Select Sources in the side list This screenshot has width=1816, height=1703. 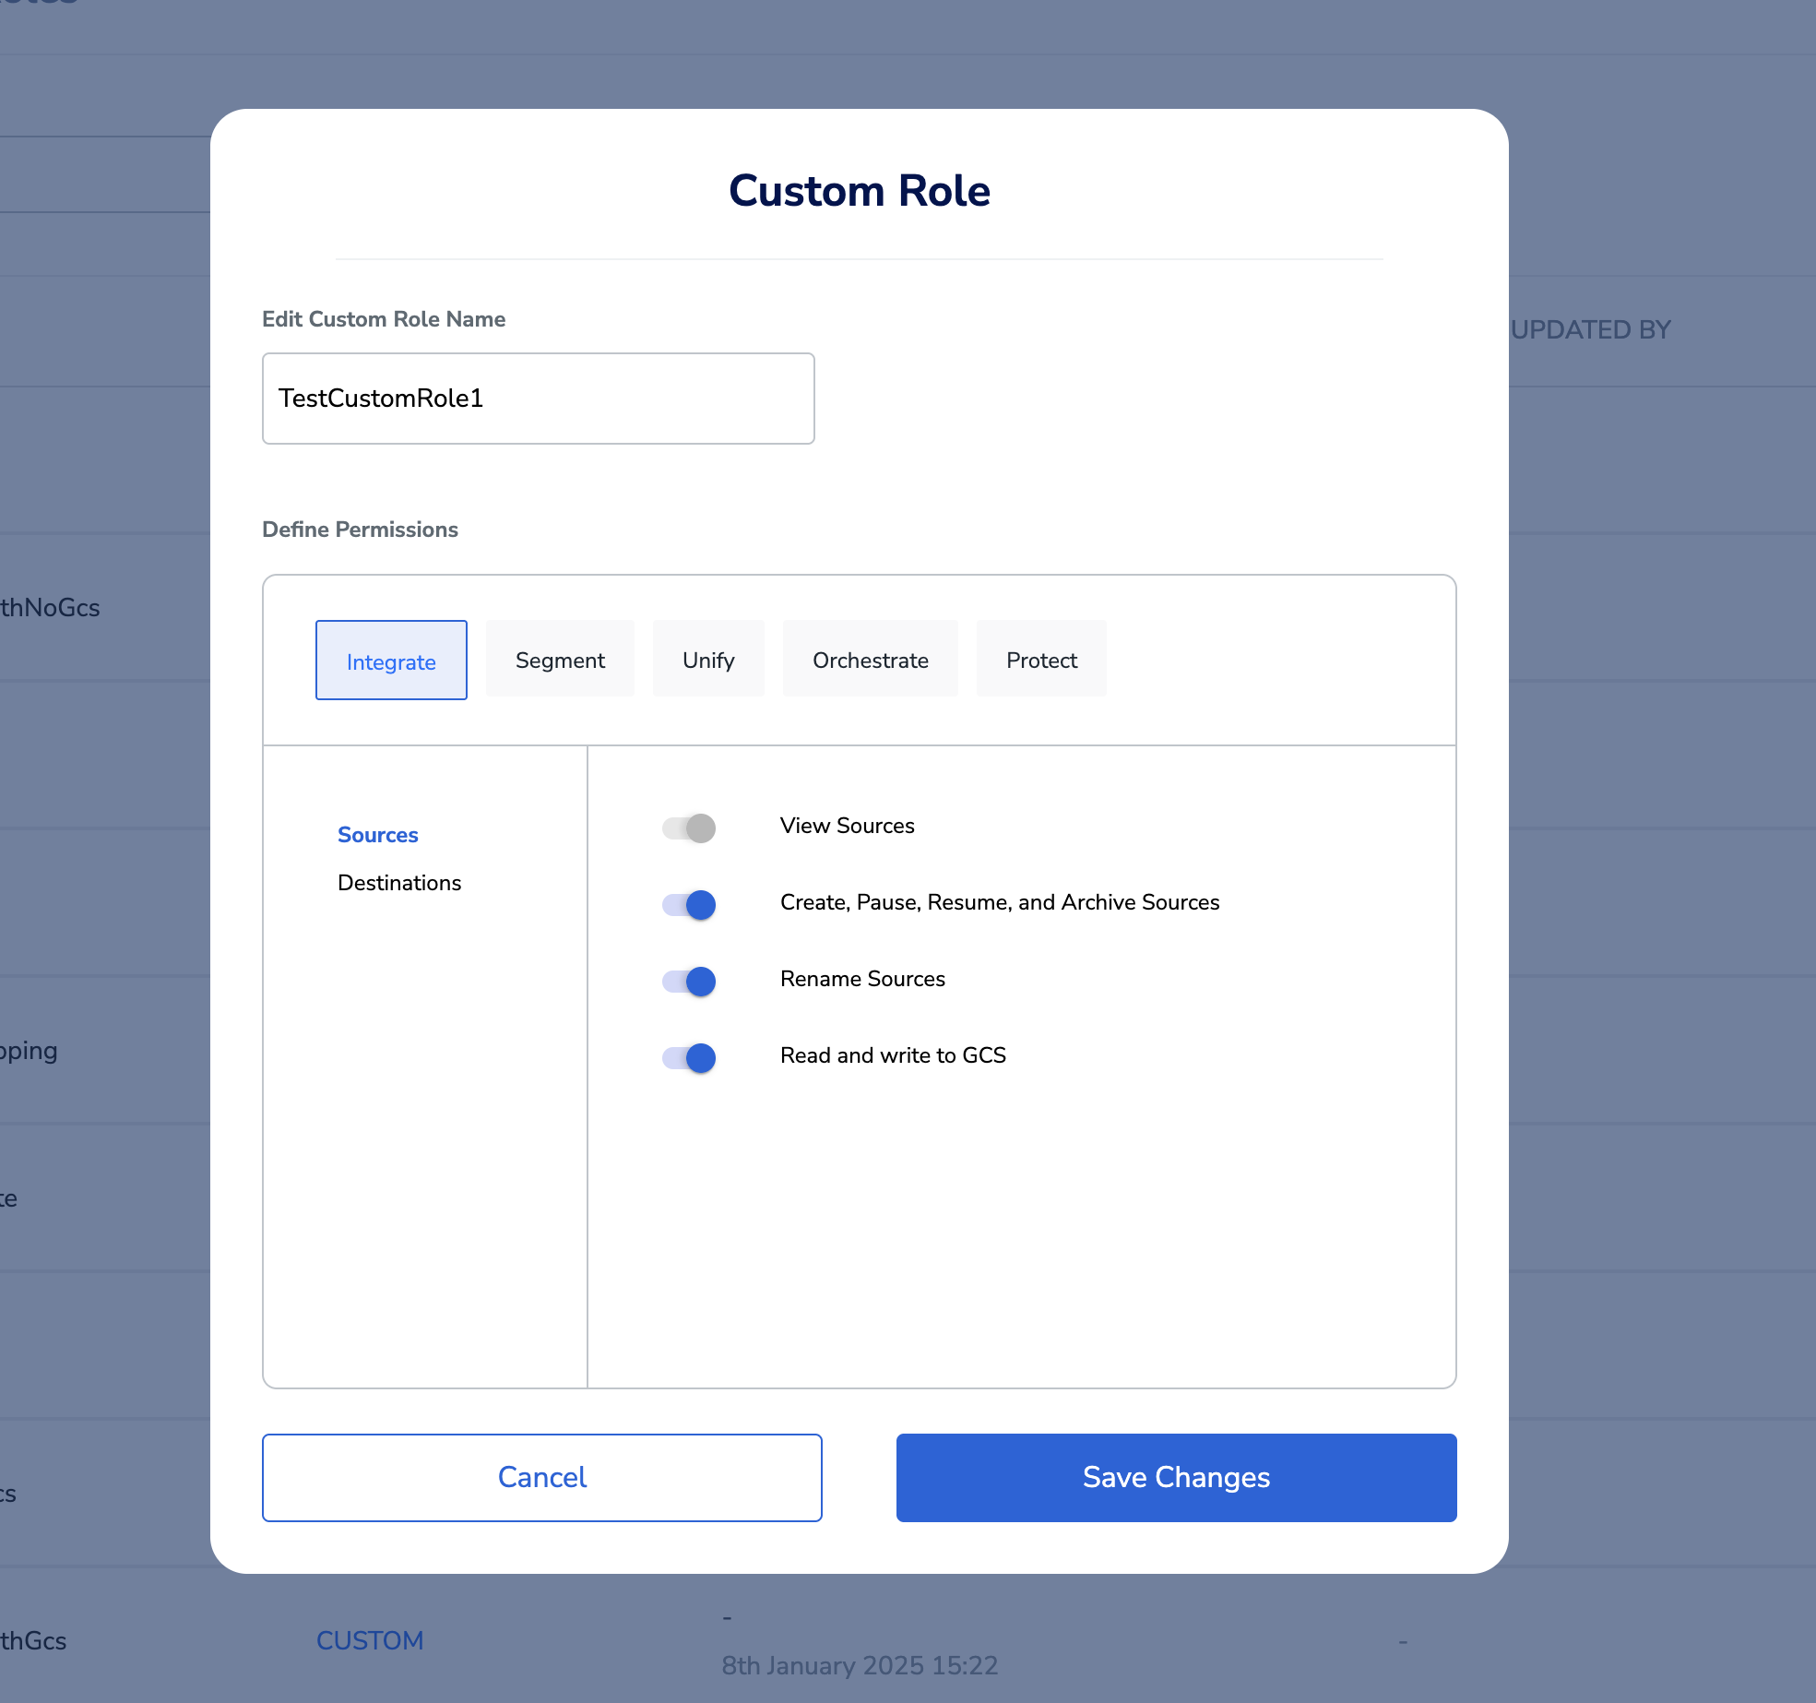point(378,835)
